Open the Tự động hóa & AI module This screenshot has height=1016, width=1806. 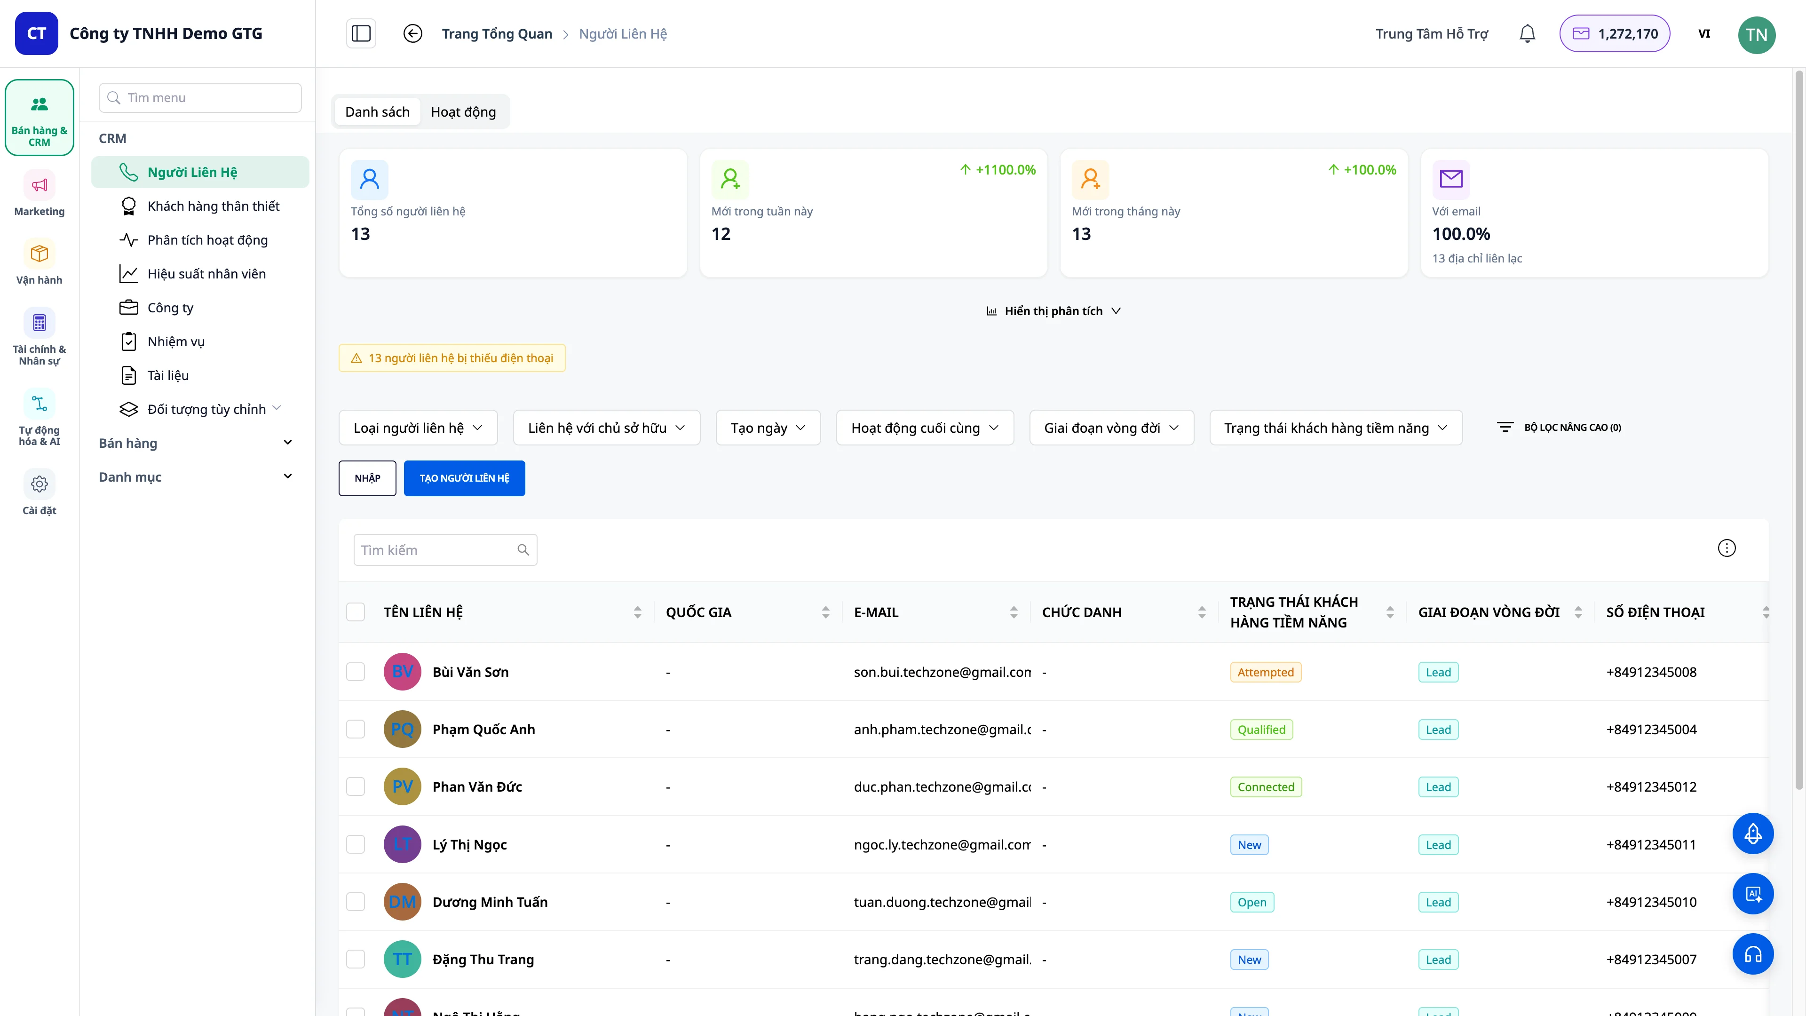39,418
